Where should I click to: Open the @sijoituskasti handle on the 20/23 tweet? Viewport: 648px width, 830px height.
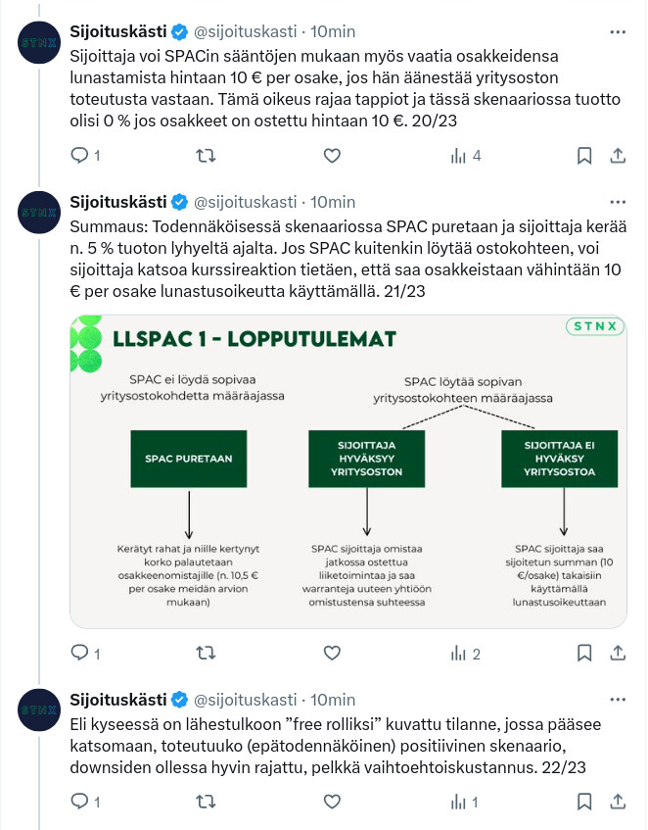coord(246,31)
